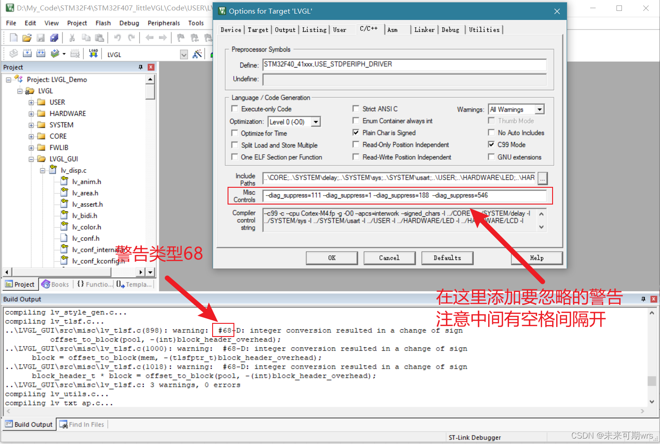
Task: Click the Rebuild all targets icon
Action: click(x=41, y=54)
